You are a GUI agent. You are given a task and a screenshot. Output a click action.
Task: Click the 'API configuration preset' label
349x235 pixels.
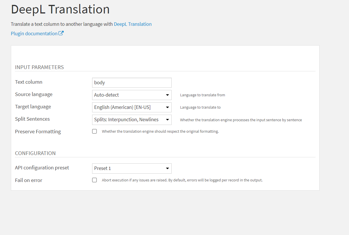(x=42, y=168)
